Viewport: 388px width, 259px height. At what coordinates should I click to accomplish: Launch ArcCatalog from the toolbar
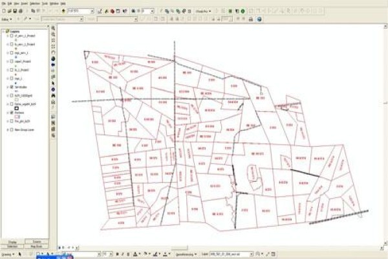coord(107,11)
